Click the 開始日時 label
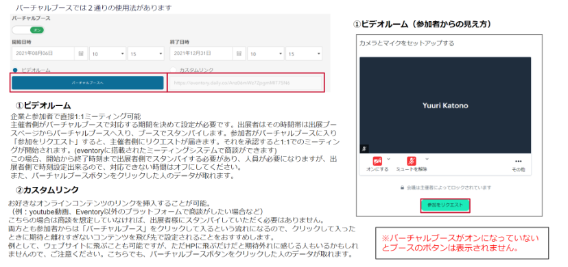 (x=22, y=42)
